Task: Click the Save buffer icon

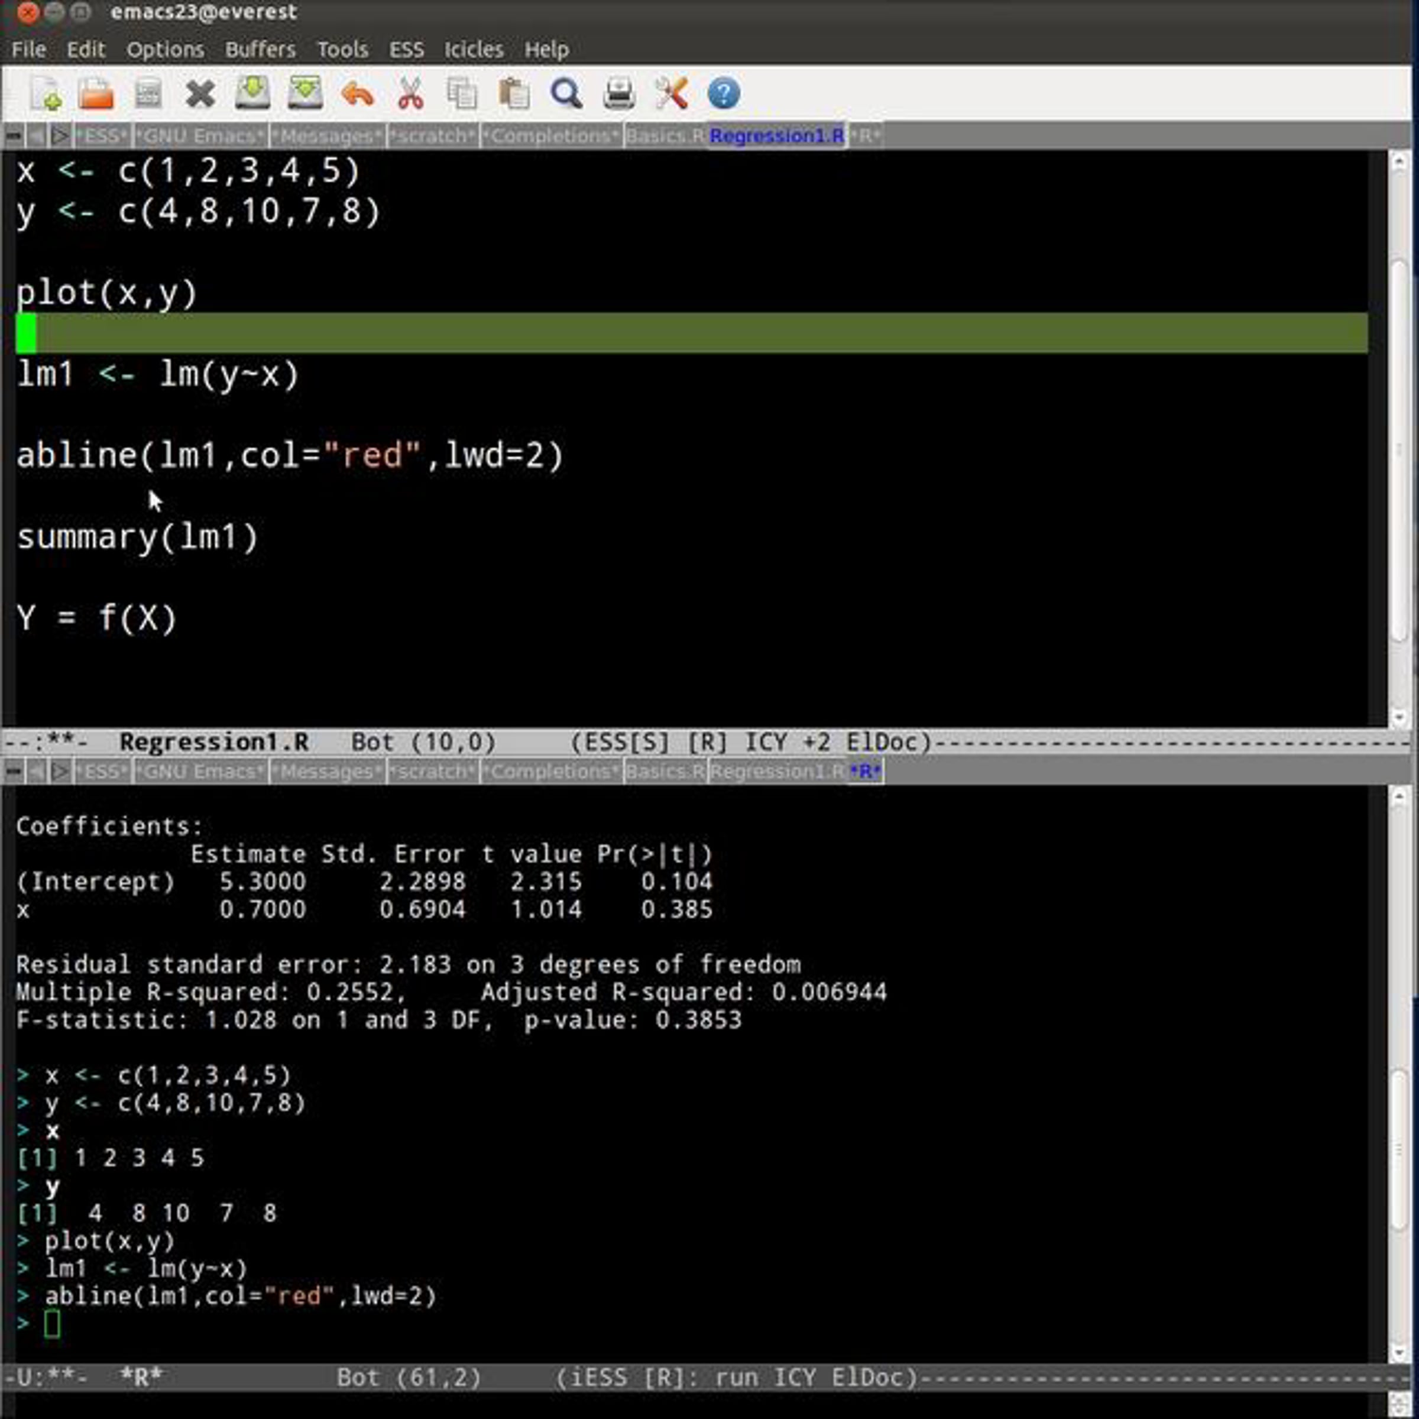Action: 252,94
